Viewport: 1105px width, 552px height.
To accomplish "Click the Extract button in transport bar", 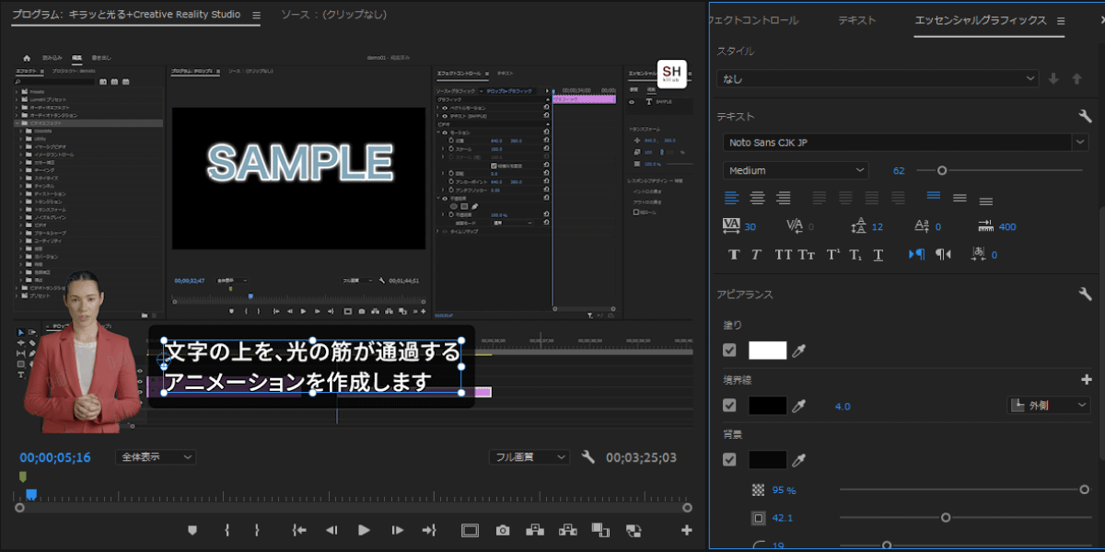I will [567, 530].
